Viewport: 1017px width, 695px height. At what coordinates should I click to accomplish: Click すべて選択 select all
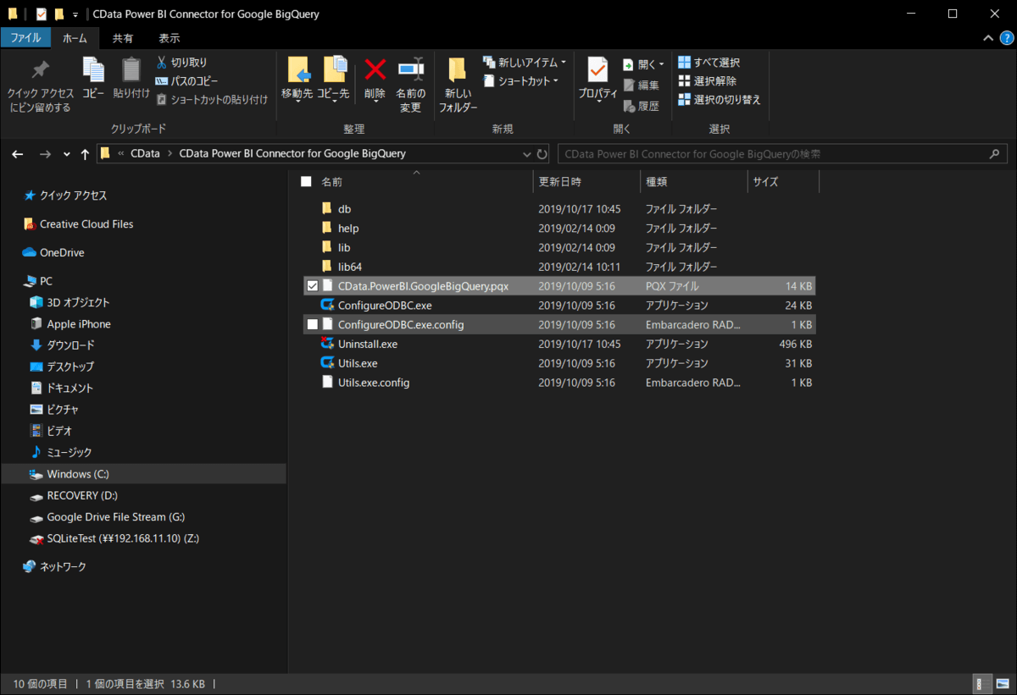(x=709, y=63)
